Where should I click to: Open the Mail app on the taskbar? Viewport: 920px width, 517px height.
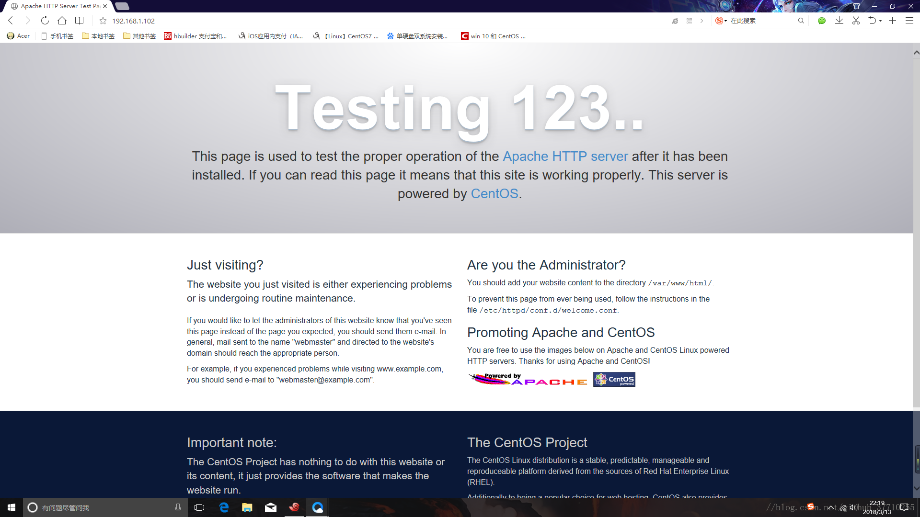271,507
